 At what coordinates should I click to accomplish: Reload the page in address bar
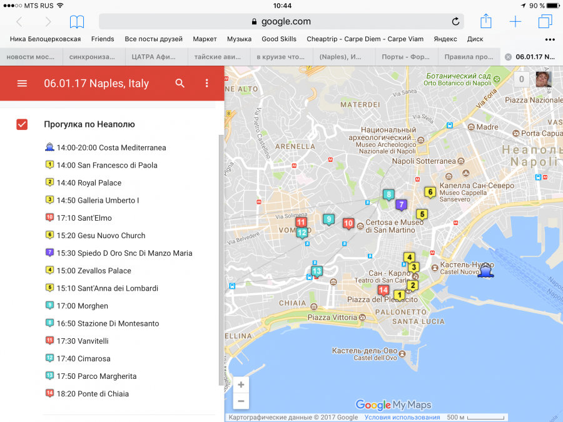455,22
